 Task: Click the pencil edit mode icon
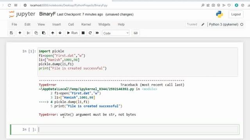203,24
